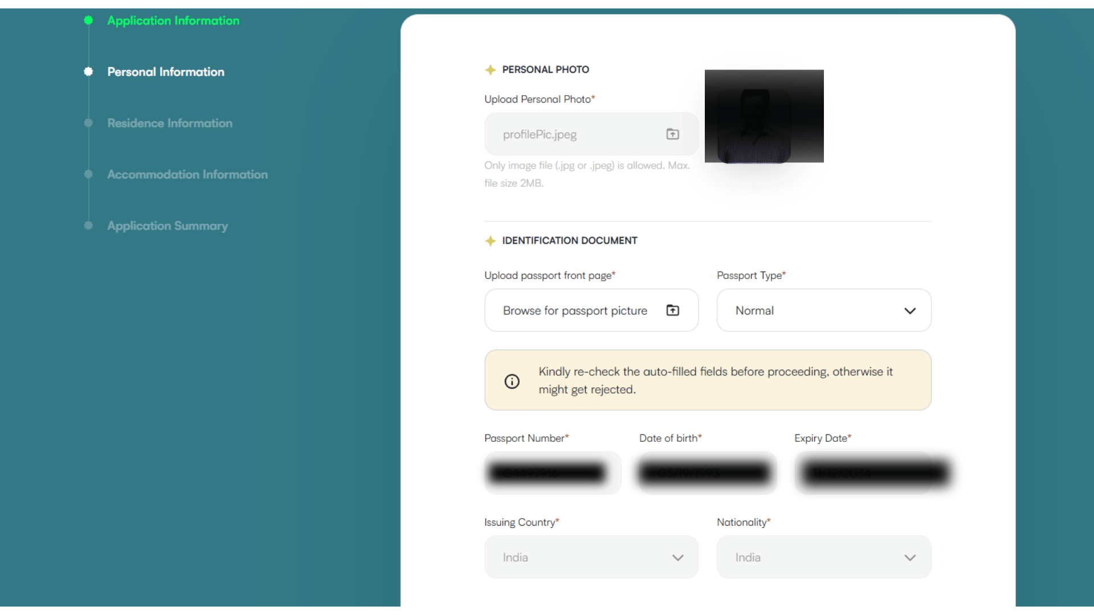Screen dimensions: 1094x615
Task: Click upload icon in personal photo field
Action: 672,134
